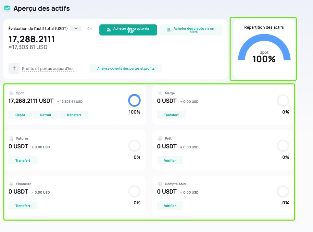The height and width of the screenshot is (232, 313).
Task: Click the Financier account icon
Action: click(x=11, y=184)
